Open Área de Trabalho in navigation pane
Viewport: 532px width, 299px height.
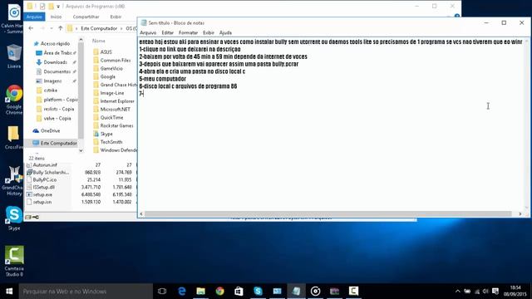[x=57, y=53]
